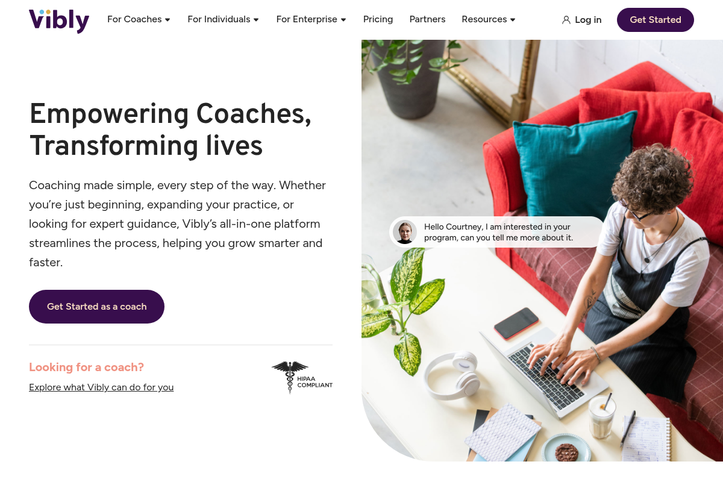Click the user profile icon beside Log in
Image resolution: width=723 pixels, height=482 pixels.
coord(566,20)
